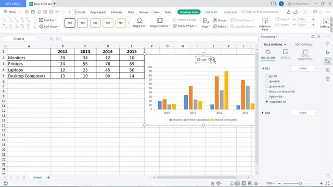Open the Shape Fill tool
Screen dimensions: 333x187
[x=139, y=23]
